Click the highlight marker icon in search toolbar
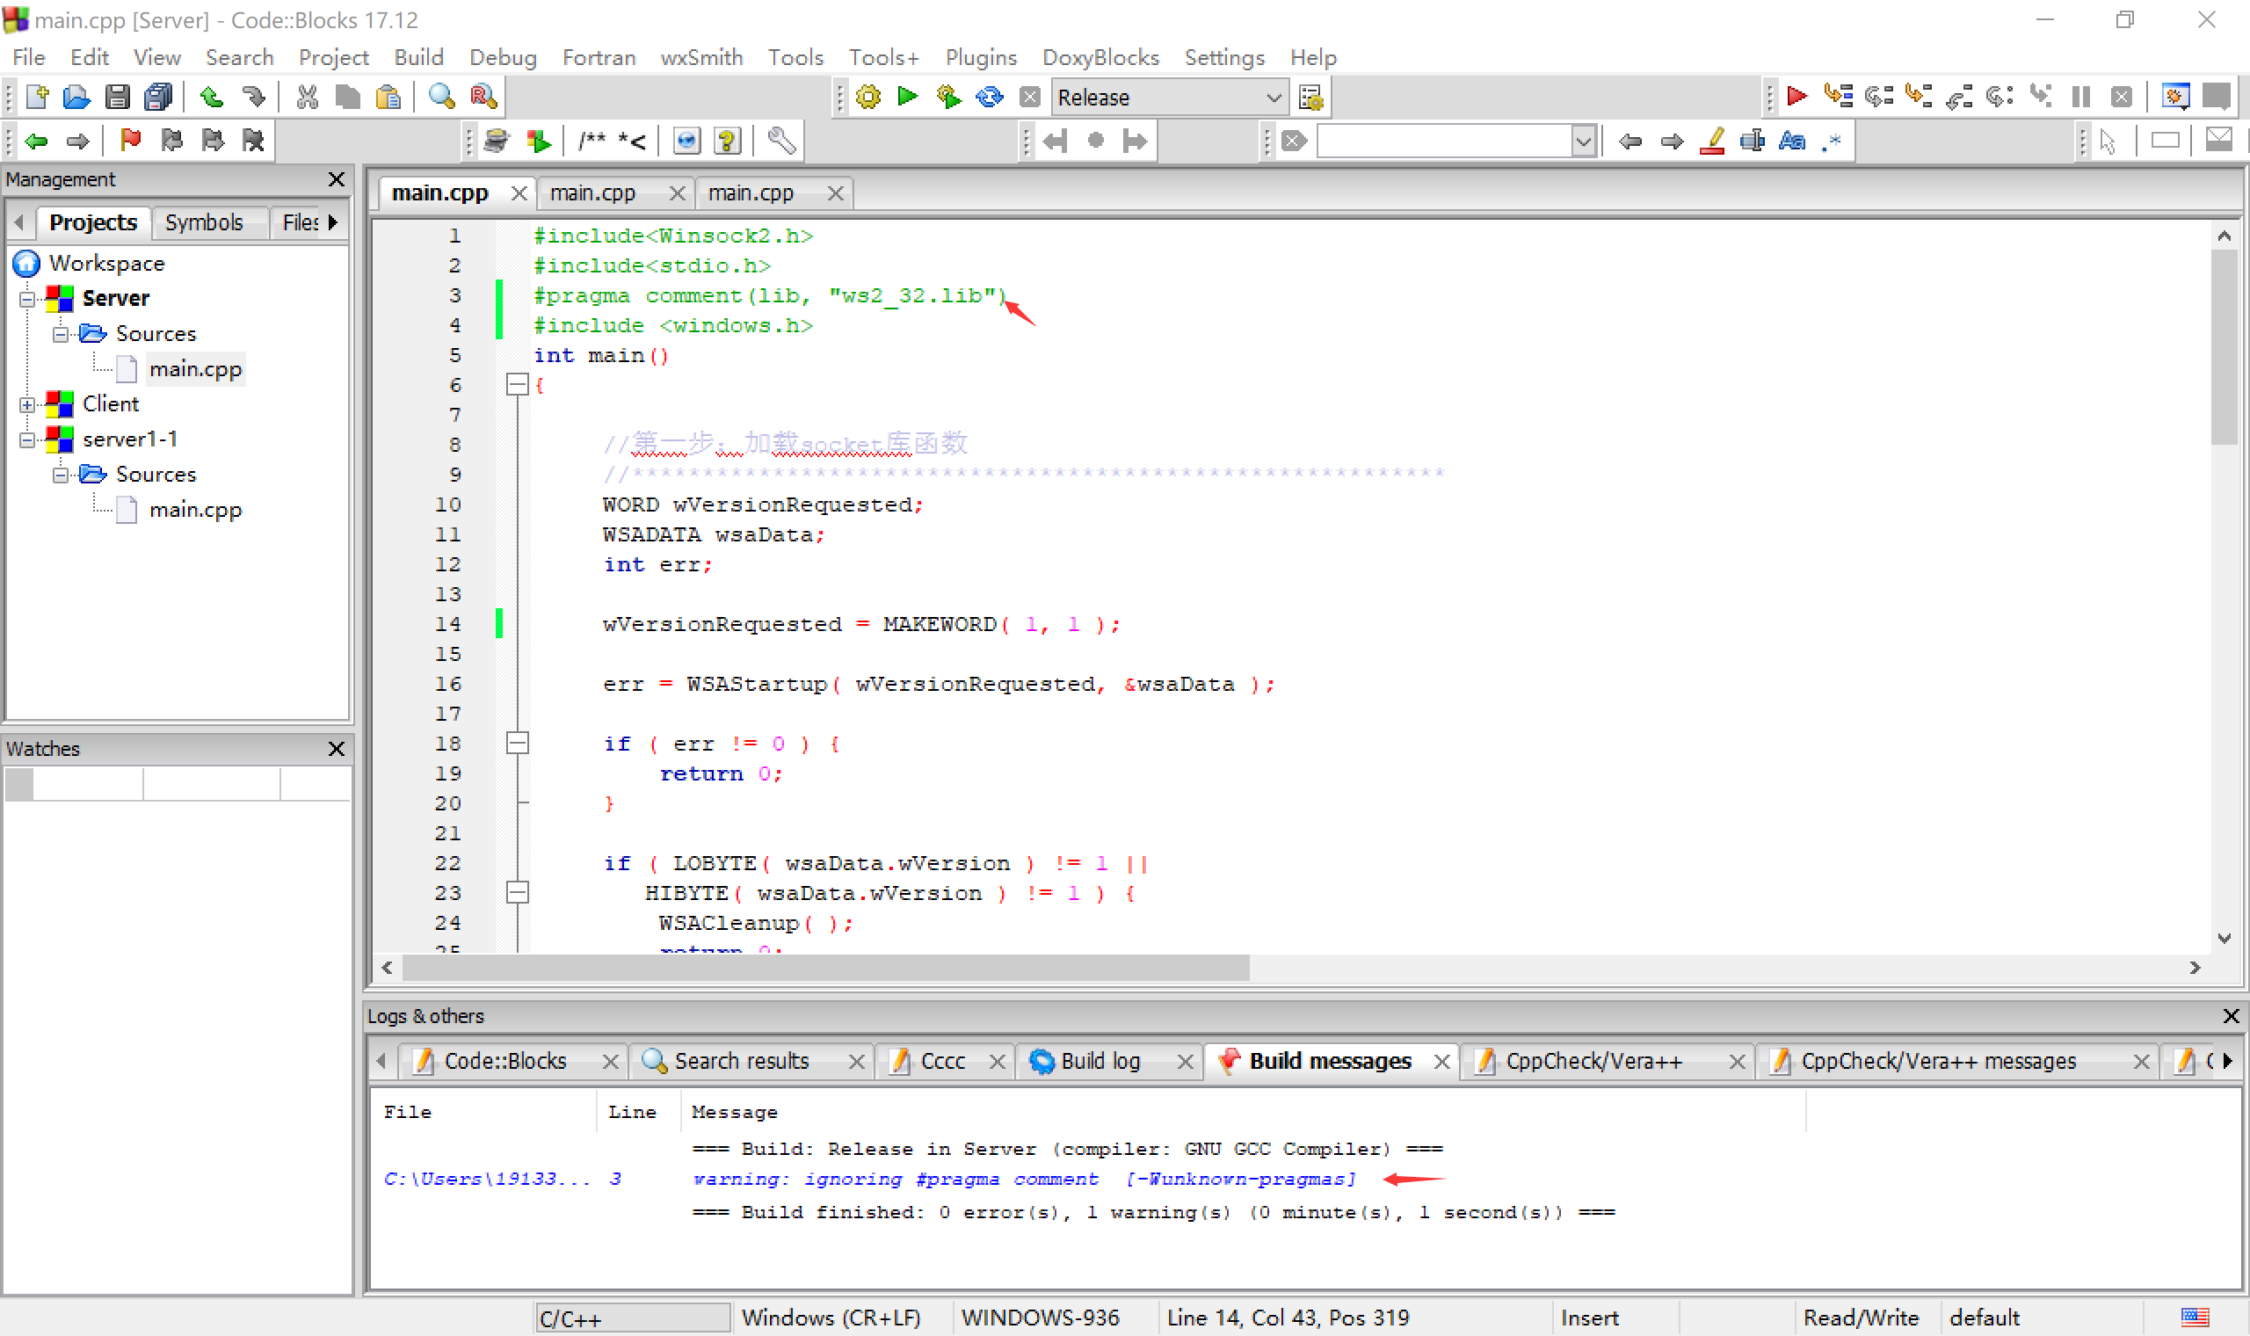2250x1336 pixels. (x=1712, y=141)
